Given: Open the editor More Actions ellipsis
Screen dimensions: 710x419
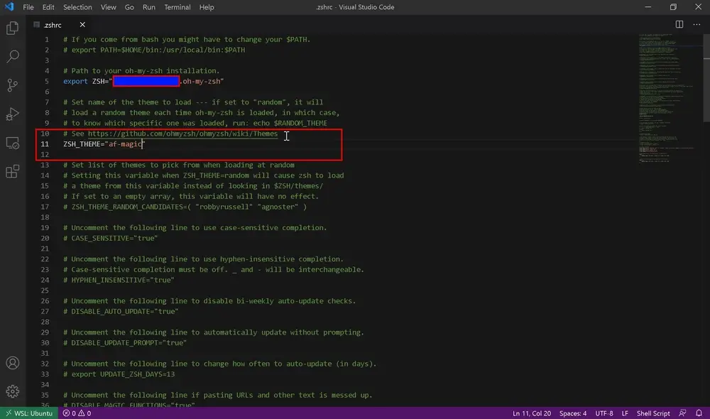Looking at the screenshot, I should click(x=697, y=24).
